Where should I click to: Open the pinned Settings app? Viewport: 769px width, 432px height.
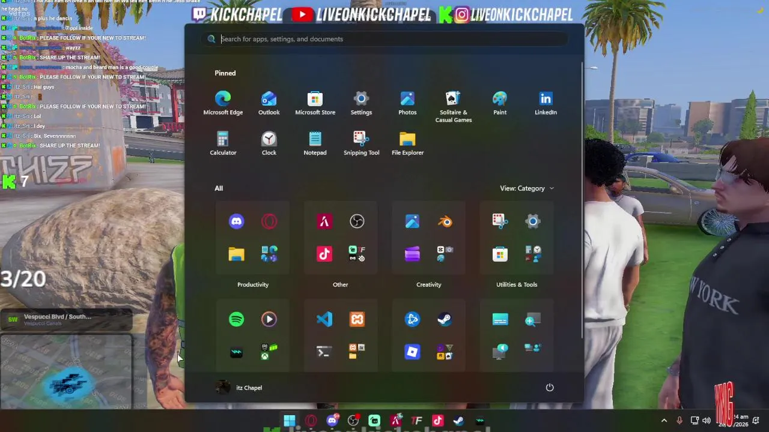tap(361, 103)
